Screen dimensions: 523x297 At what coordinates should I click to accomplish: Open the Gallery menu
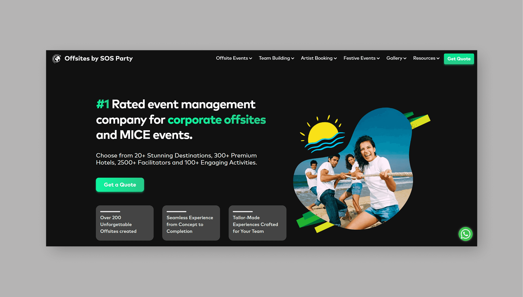(x=396, y=58)
